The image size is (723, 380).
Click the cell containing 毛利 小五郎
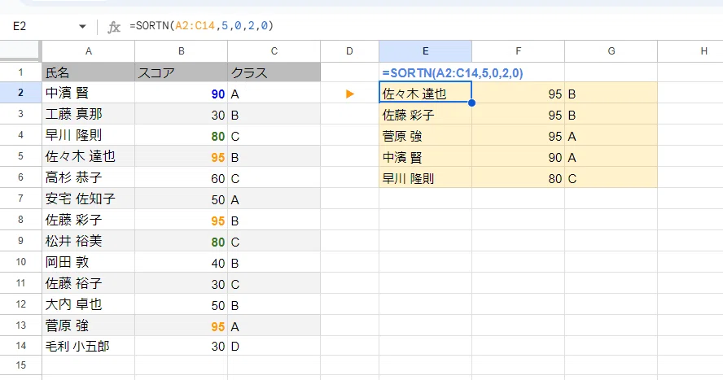pos(89,346)
